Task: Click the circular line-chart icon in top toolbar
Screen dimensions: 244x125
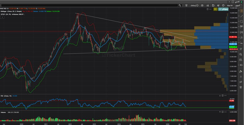Action: 223,5
